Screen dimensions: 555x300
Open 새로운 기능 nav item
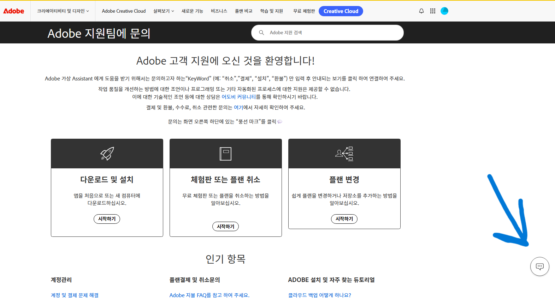coord(192,11)
